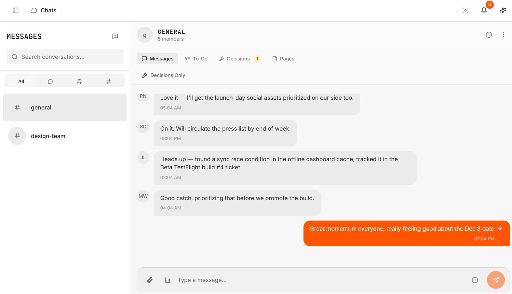The image size is (512, 294).
Task: Click the orange 'Great momentum everyone' message
Action: point(407,234)
